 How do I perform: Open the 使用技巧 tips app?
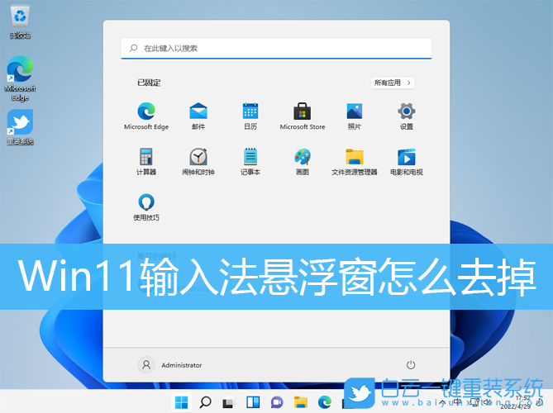(x=146, y=206)
